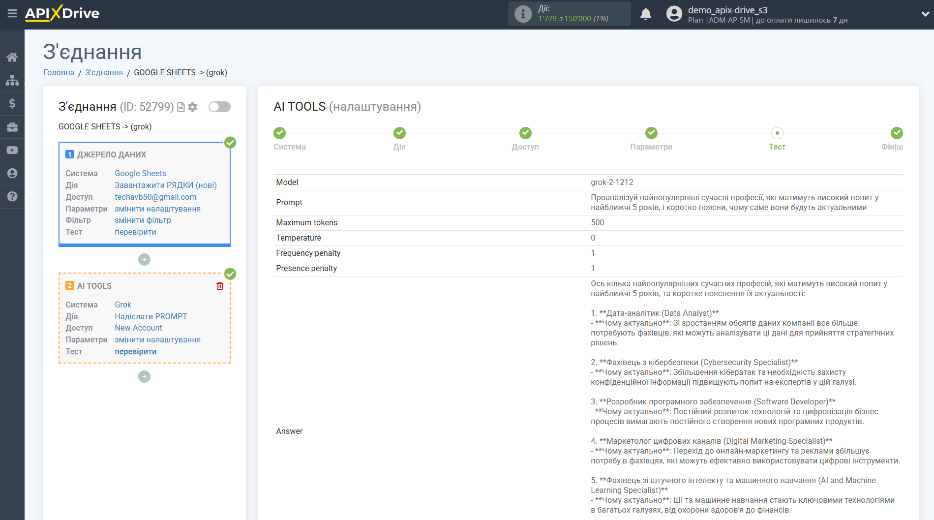
Task: Open the Google Sheets system link
Action: click(140, 173)
